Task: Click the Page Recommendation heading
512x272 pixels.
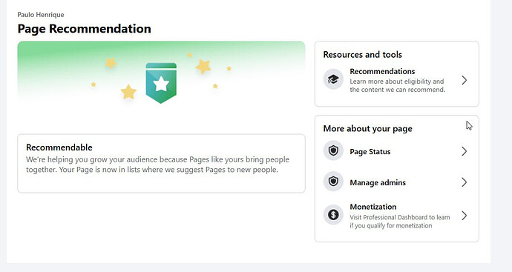Action: [85, 29]
